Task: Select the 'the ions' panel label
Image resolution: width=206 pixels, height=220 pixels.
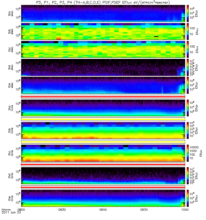Action: 11,198
